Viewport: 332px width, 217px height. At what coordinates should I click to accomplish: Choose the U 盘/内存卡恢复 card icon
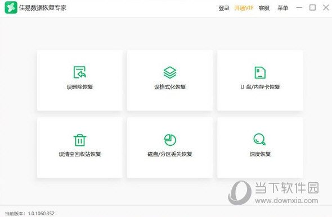tap(260, 72)
